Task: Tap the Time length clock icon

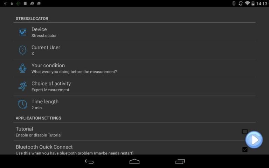Action: 23,104
